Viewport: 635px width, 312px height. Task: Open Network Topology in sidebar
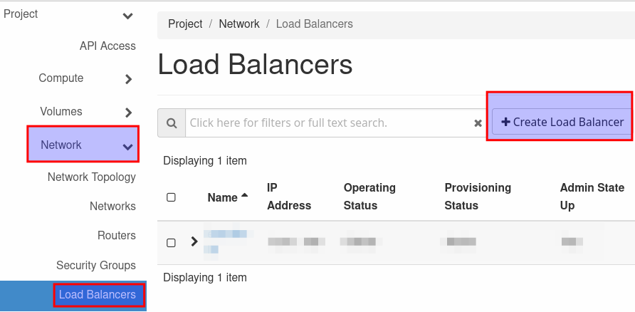click(x=91, y=177)
